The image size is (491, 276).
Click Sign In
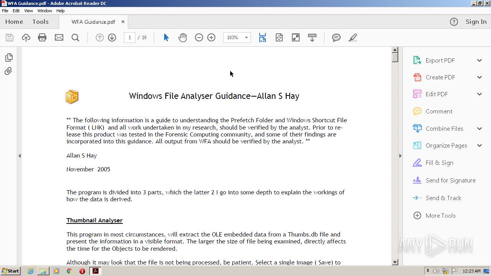tap(476, 22)
